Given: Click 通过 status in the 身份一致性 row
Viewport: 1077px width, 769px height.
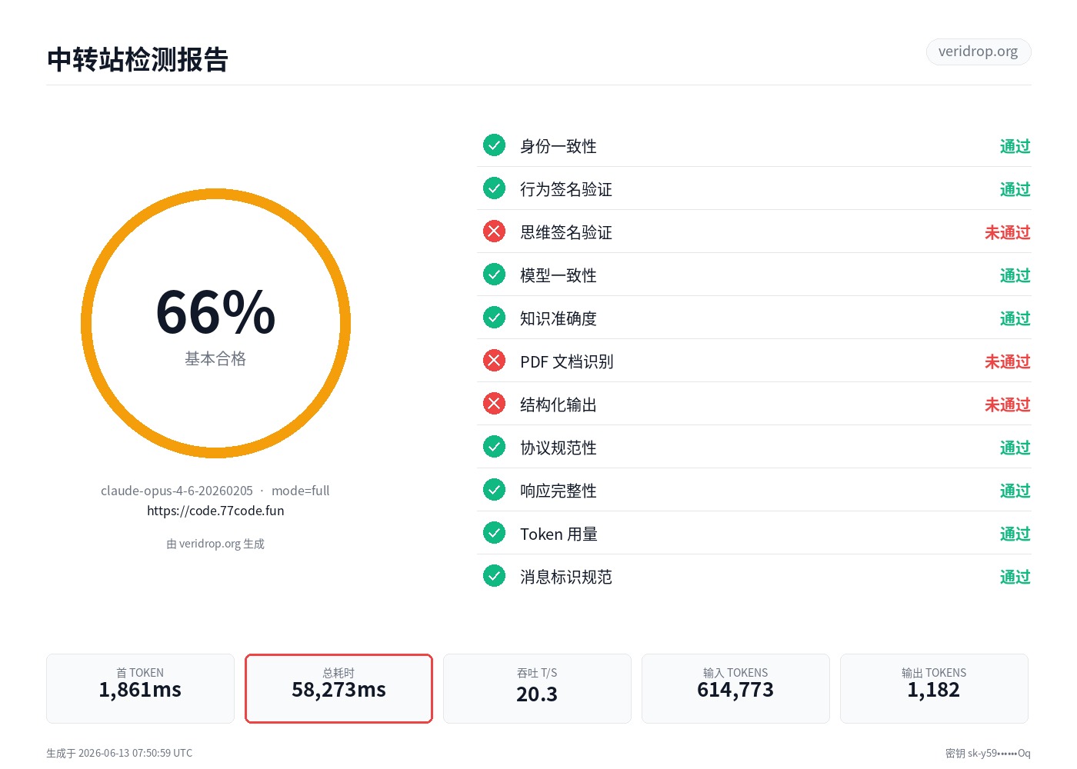Looking at the screenshot, I should click(x=1015, y=146).
